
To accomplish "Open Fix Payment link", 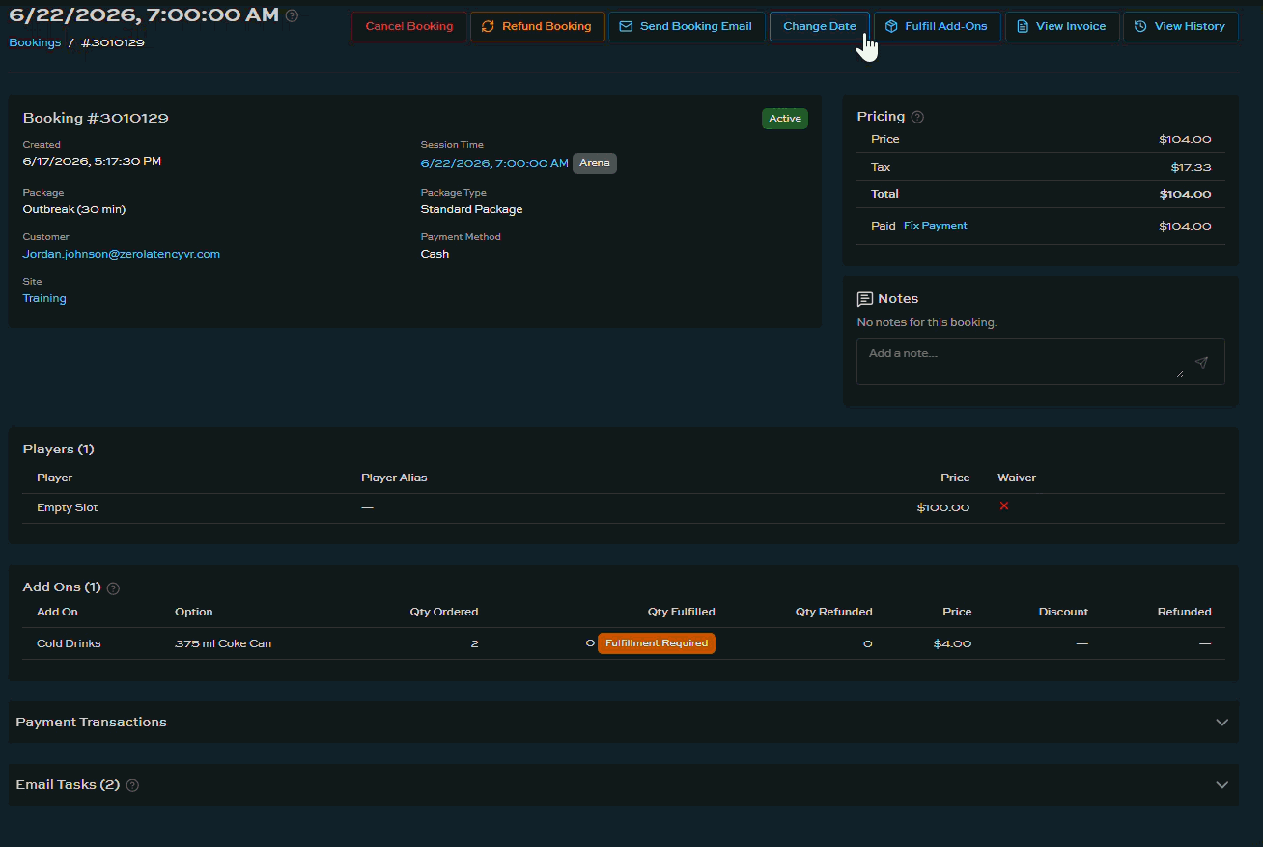I will point(935,226).
